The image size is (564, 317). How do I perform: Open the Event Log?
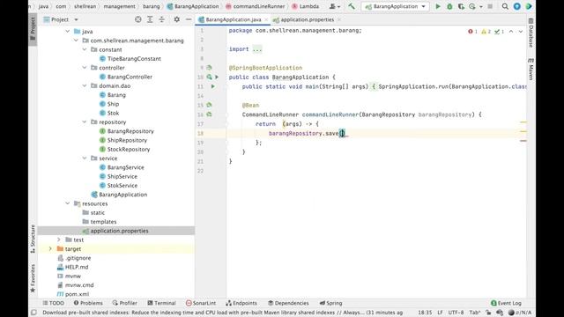point(506,303)
